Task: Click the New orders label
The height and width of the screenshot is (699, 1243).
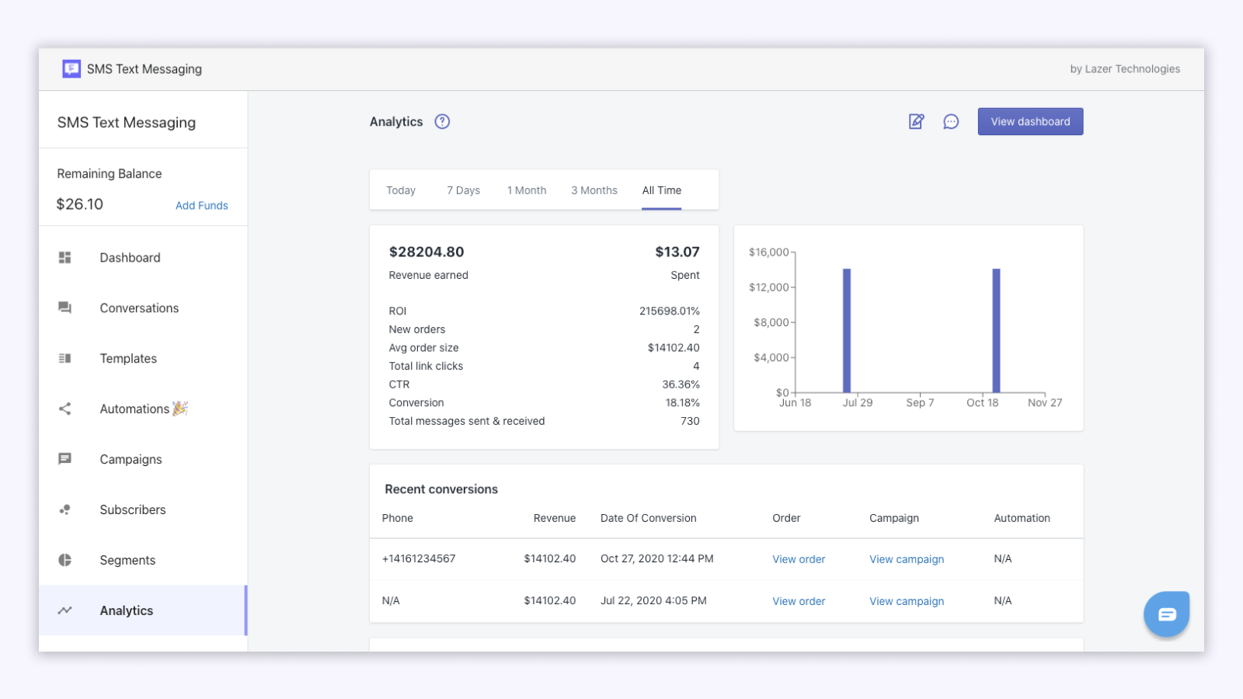Action: 417,329
